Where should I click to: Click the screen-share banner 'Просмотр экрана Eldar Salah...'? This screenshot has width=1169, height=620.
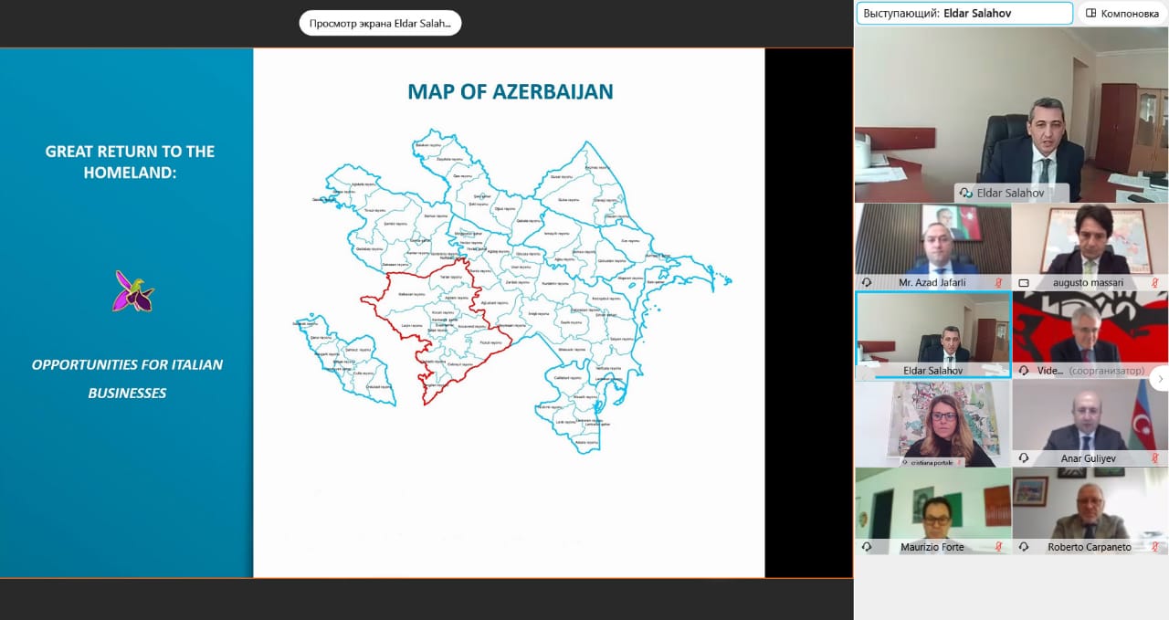(x=380, y=24)
